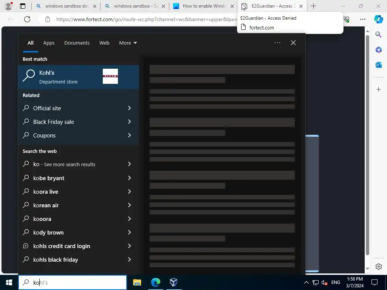Switch to the Web search filter

(x=104, y=43)
